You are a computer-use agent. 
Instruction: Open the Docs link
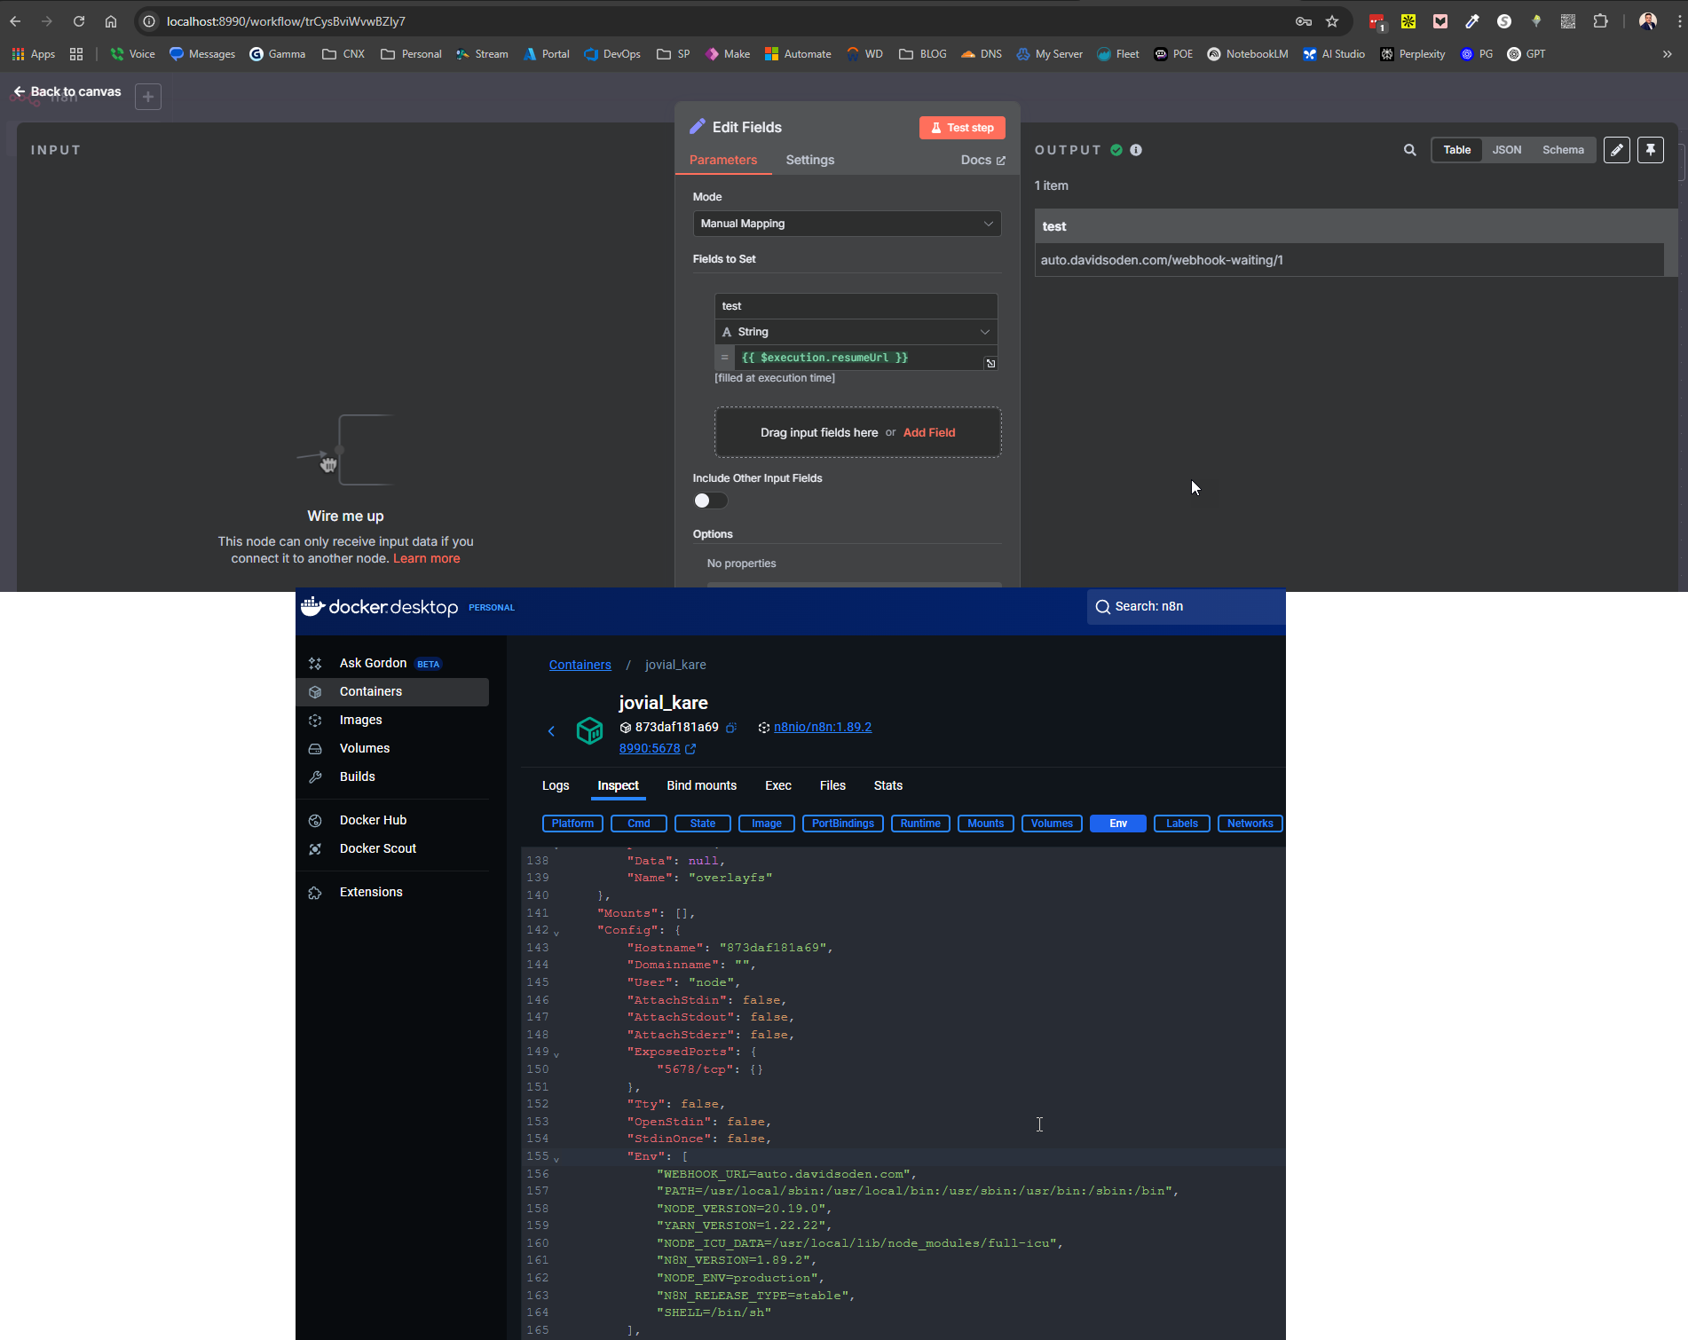click(x=983, y=160)
